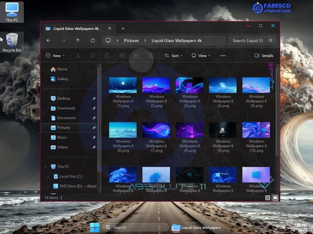Open the Sort dropdown menu
Image resolution: width=313 pixels, height=234 pixels.
[173, 55]
